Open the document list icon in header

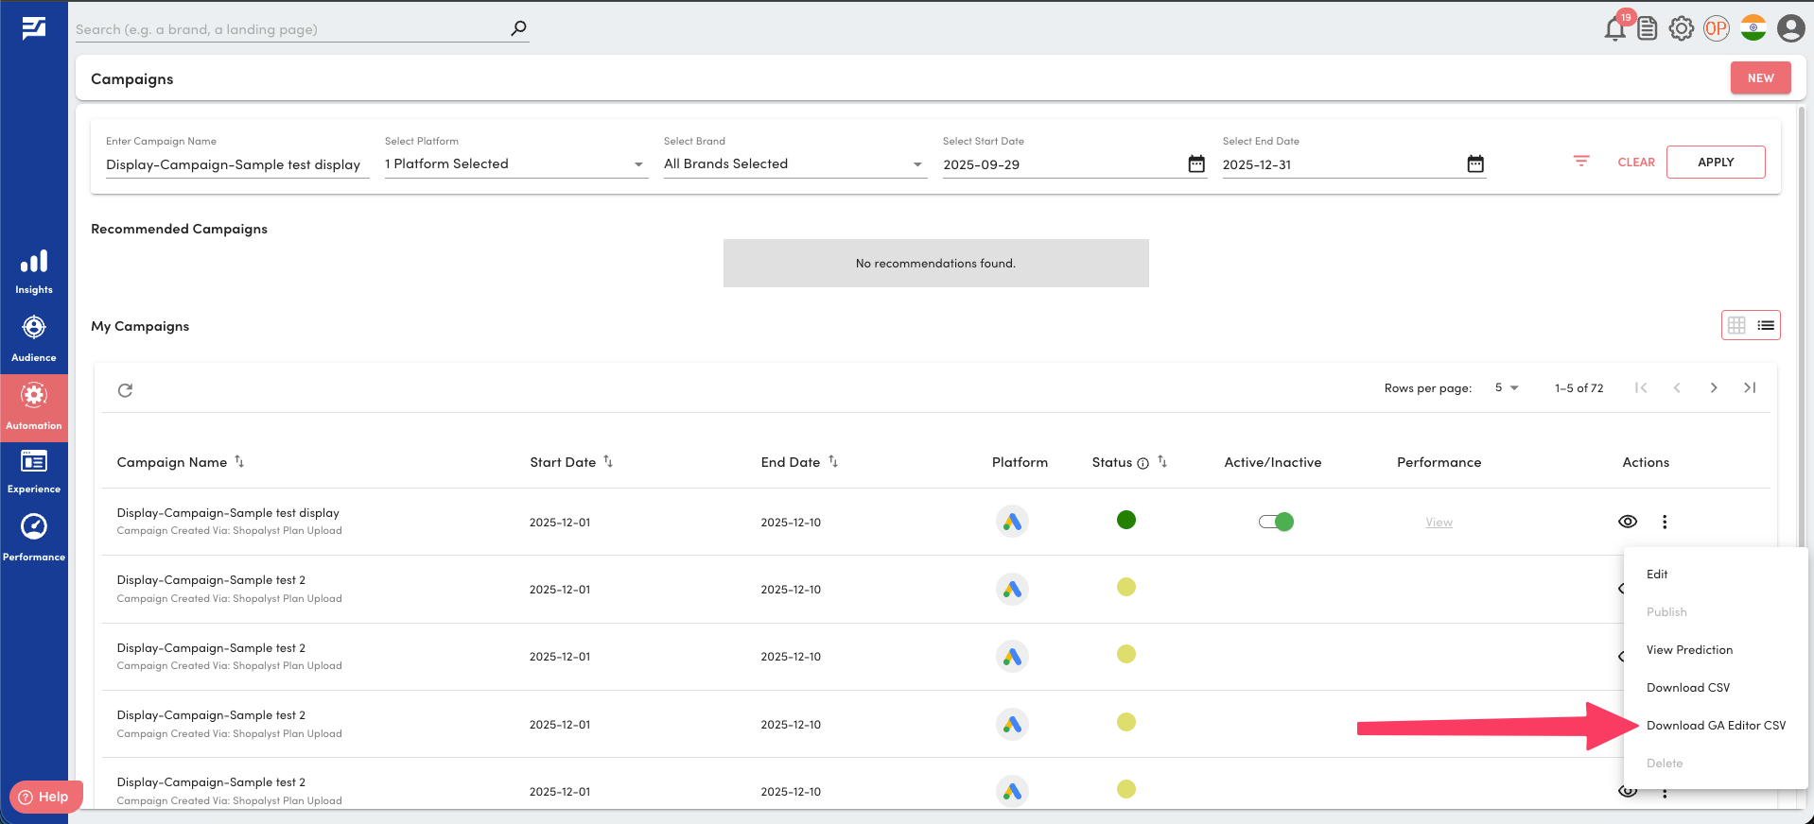click(x=1648, y=29)
